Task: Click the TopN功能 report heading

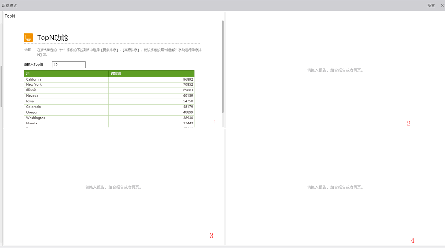Action: pos(52,38)
